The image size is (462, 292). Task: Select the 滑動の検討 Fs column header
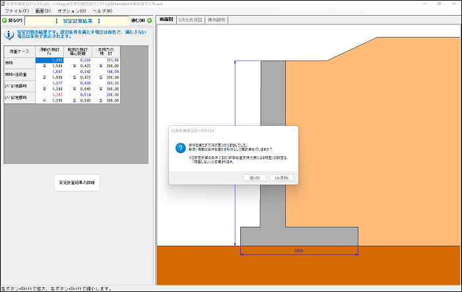point(49,51)
